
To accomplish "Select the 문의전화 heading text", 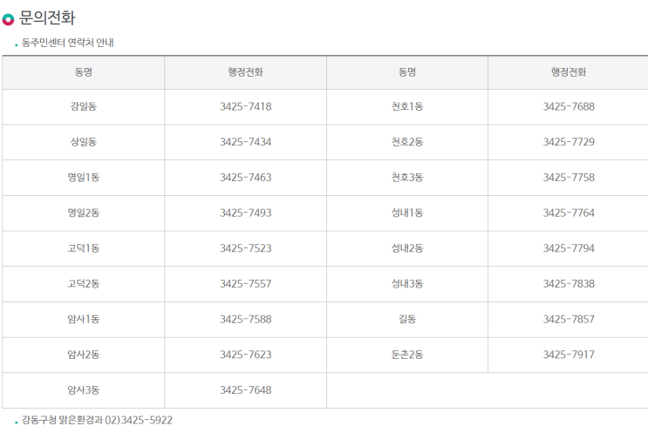I will [x=47, y=18].
